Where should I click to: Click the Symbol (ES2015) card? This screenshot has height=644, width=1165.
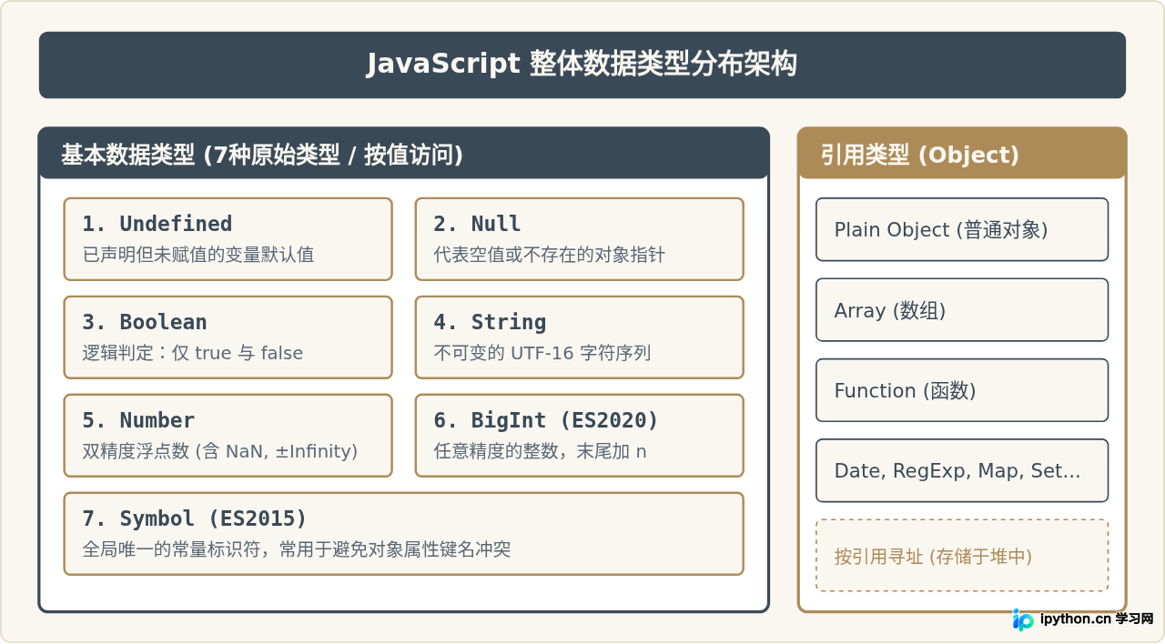403,534
